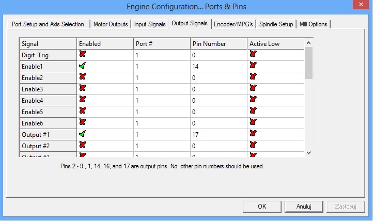Toggle Active Low for Output #1

(x=253, y=134)
